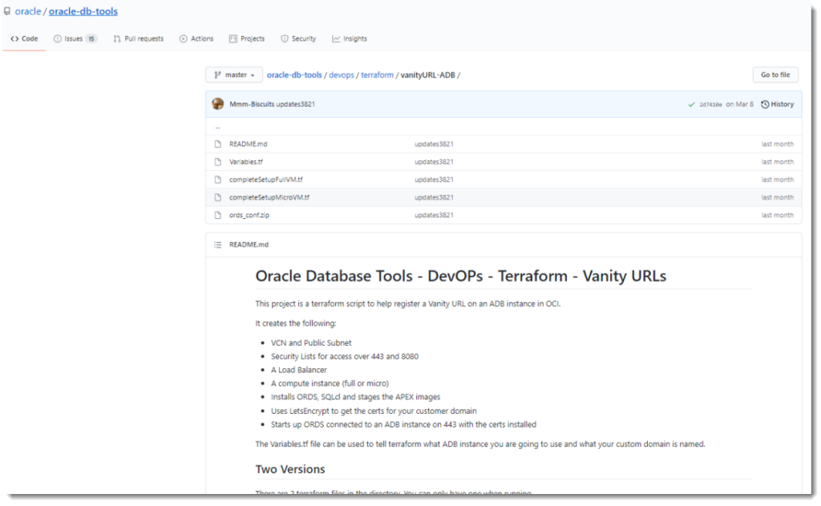Navigate to devops breadcrumb folder
The width and height of the screenshot is (821, 506).
coord(342,75)
